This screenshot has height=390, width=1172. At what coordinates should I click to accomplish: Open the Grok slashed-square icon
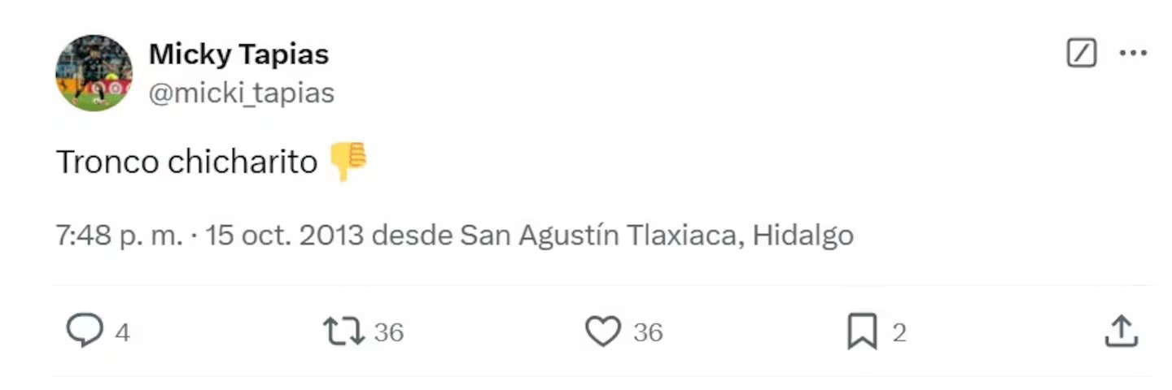1082,54
